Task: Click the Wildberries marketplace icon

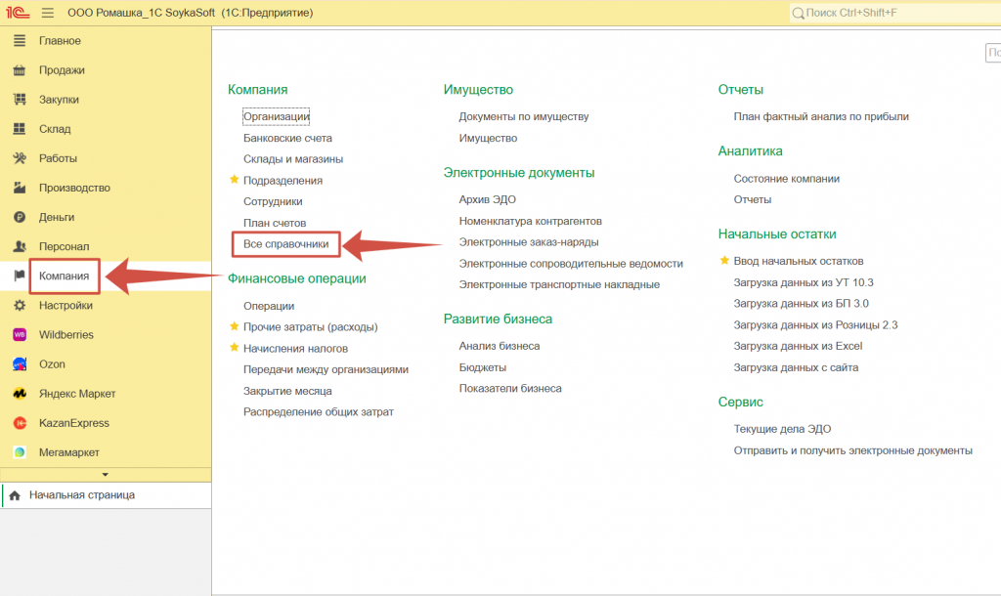Action: click(19, 335)
